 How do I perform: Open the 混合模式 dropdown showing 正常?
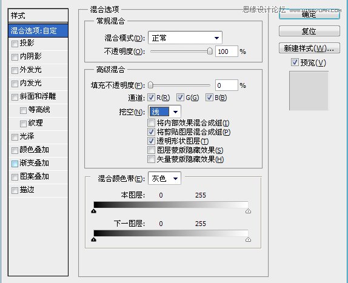185,38
